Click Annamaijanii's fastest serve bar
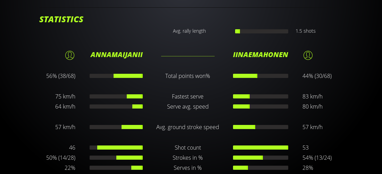This screenshot has width=382, height=174. [x=116, y=96]
